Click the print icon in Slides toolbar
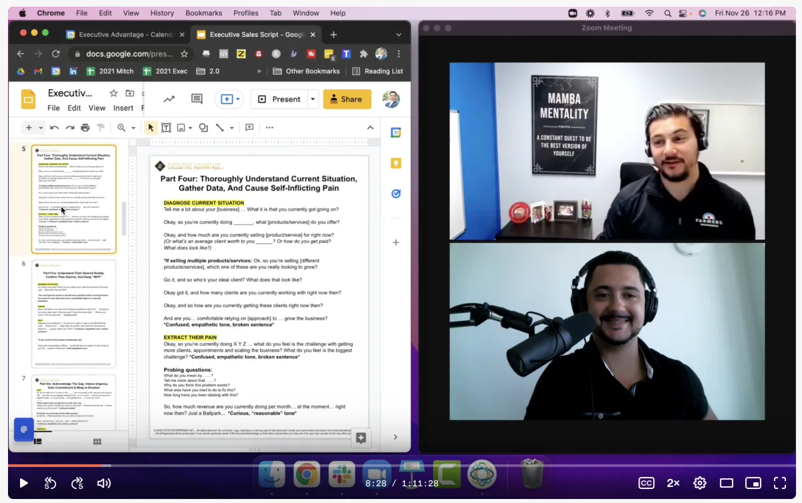The height and width of the screenshot is (503, 802). [x=85, y=128]
